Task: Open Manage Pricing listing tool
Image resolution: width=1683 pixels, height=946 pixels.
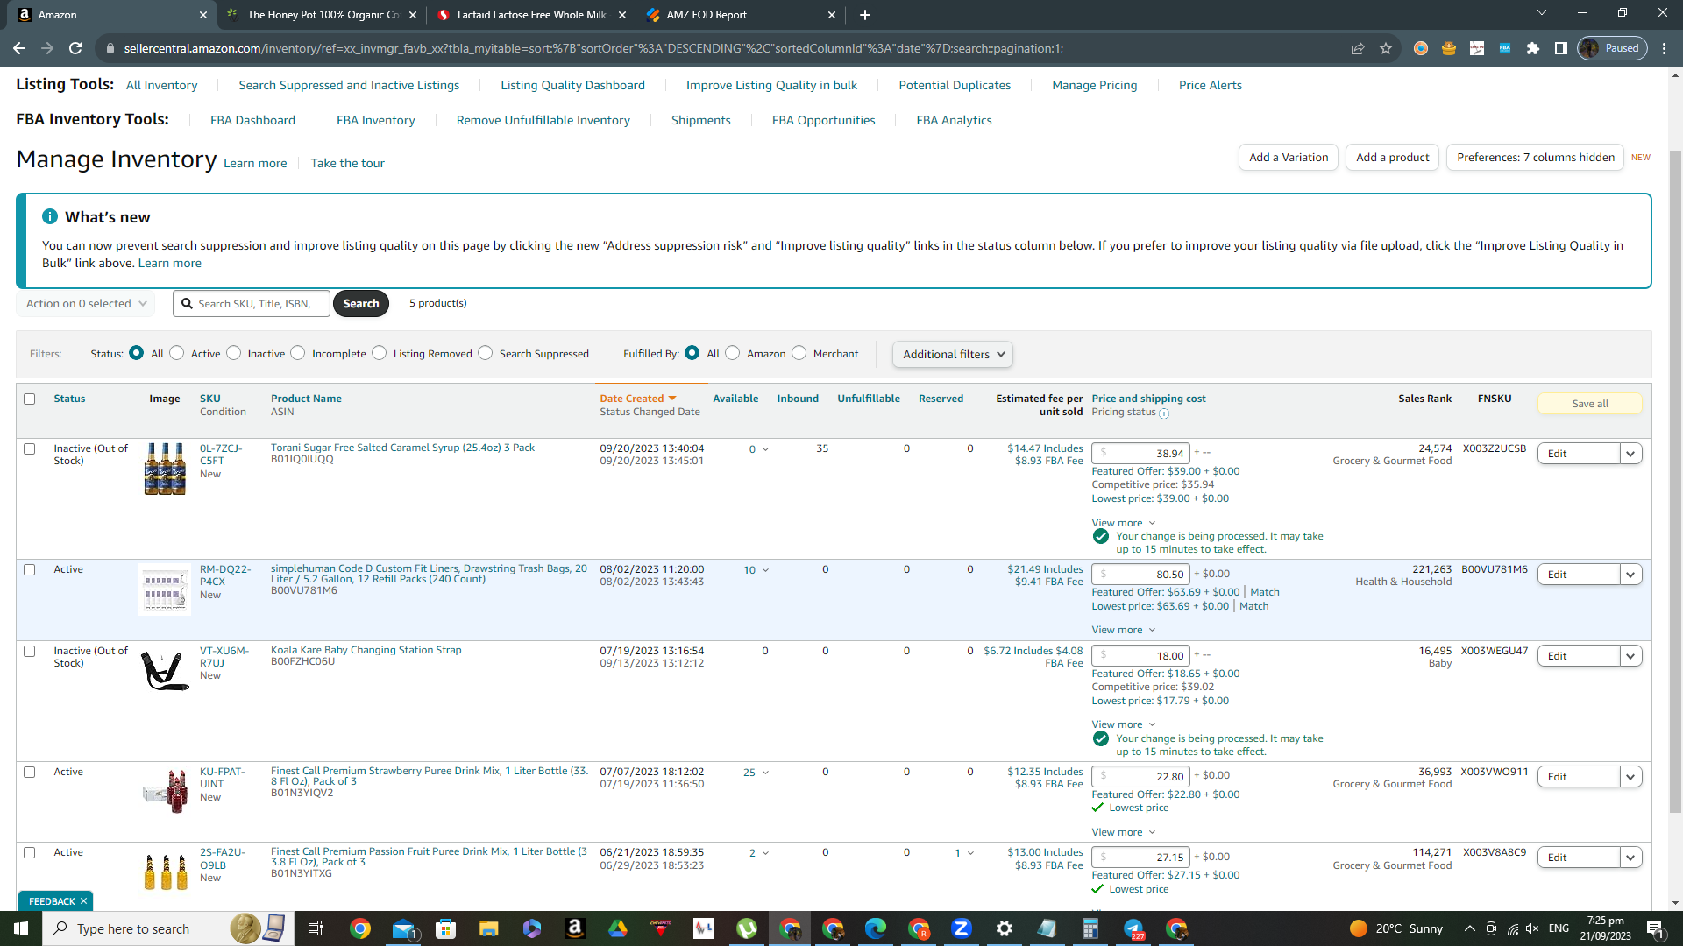Action: [x=1094, y=85]
